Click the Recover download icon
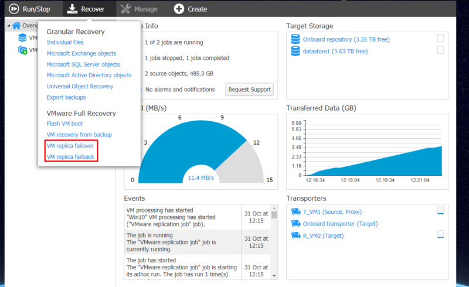 72,9
